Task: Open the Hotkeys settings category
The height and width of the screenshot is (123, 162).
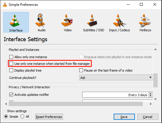Action: pyautogui.click(x=145, y=22)
